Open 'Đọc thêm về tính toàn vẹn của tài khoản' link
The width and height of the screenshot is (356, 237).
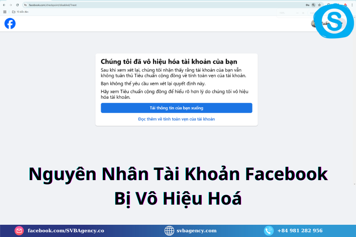point(176,119)
